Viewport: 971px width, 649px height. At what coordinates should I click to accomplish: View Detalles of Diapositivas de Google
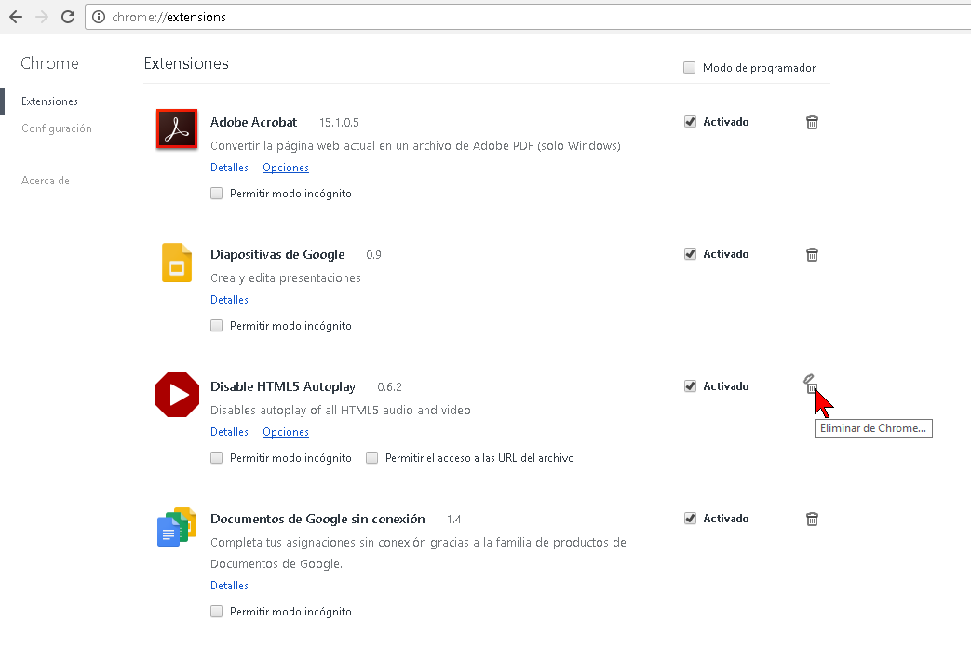click(x=229, y=300)
